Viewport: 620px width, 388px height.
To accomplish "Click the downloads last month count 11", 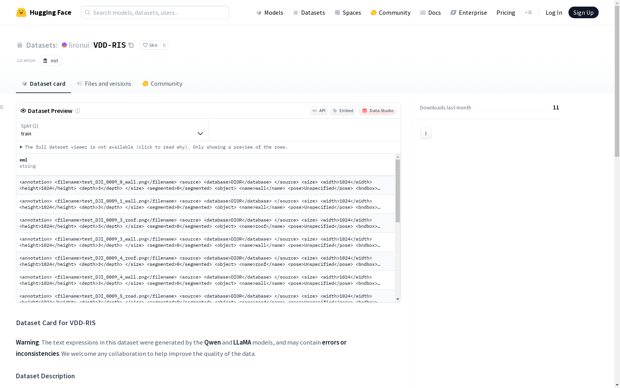I will 556,107.
